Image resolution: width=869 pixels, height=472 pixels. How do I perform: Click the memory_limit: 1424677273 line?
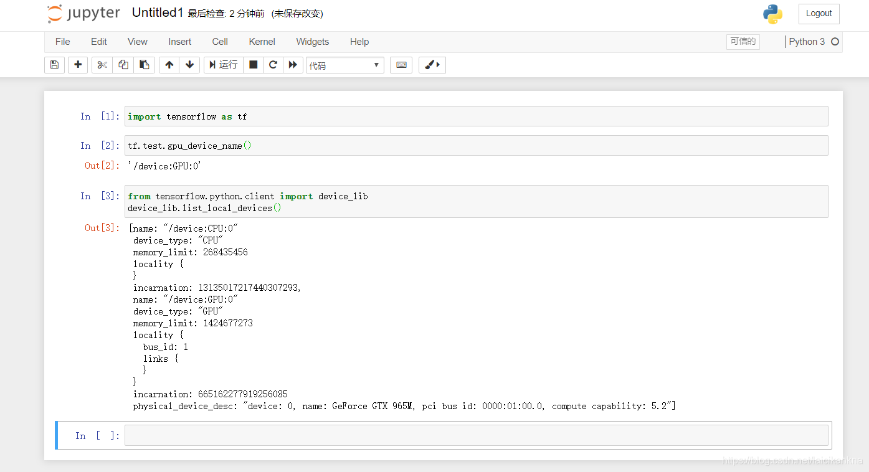(193, 323)
